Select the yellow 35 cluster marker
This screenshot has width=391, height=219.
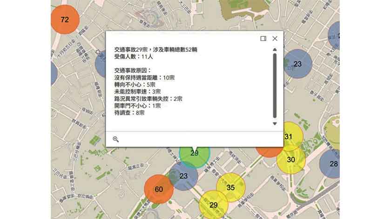(230, 188)
